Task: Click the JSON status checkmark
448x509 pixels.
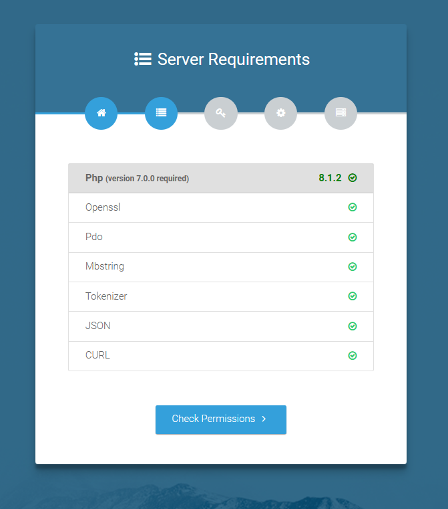Action: coord(353,326)
